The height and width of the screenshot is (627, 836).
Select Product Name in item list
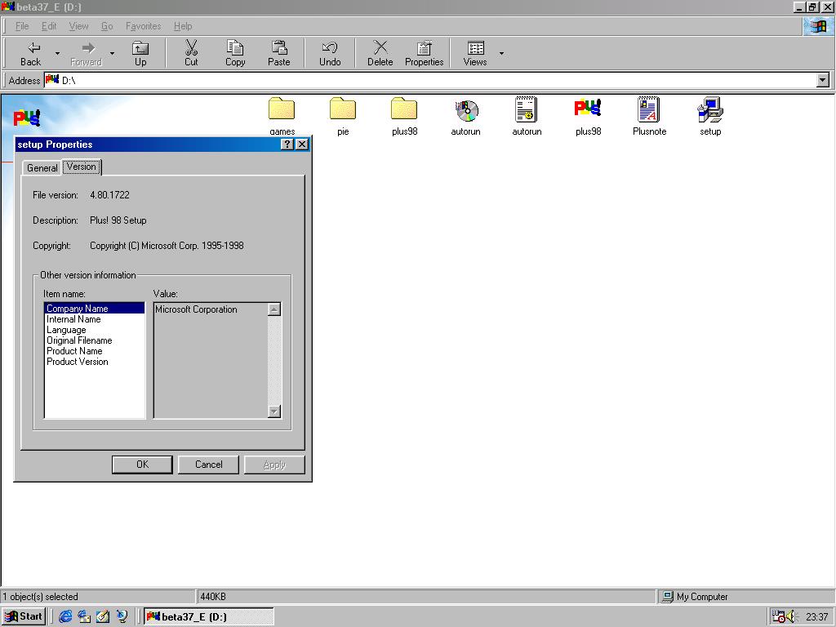pos(95,351)
